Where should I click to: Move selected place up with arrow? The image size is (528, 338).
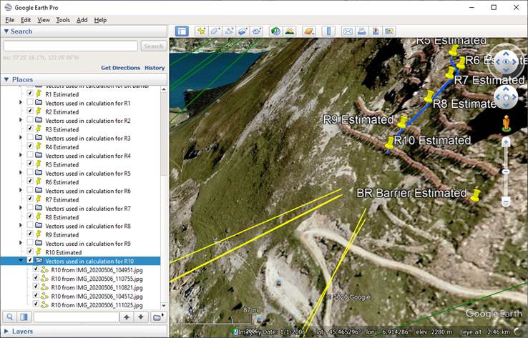pyautogui.click(x=127, y=317)
